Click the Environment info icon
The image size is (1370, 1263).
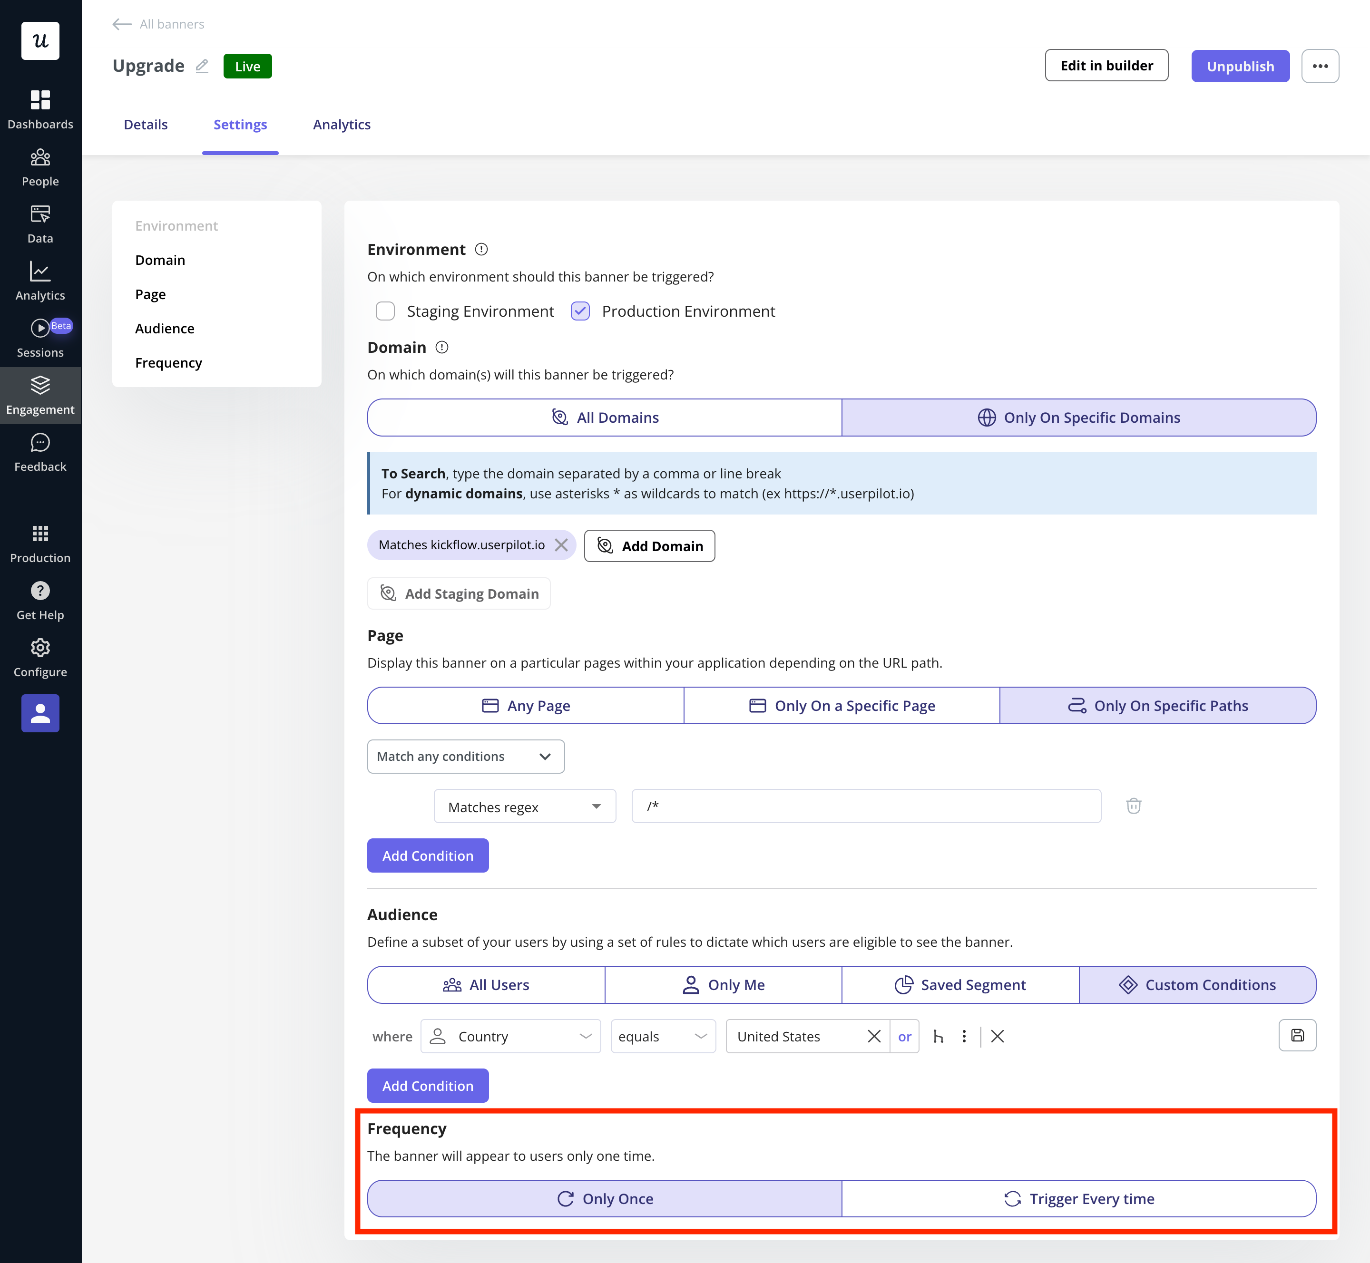[x=481, y=250]
